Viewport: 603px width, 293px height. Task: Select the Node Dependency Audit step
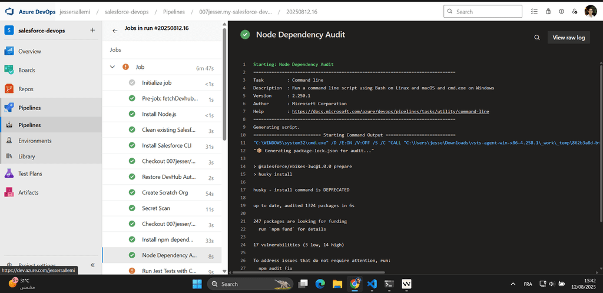[x=162, y=255]
